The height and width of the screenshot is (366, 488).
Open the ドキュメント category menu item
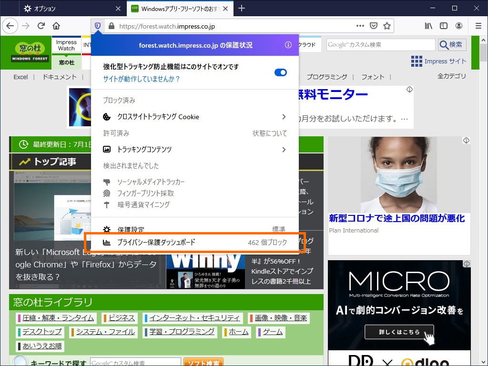60,77
